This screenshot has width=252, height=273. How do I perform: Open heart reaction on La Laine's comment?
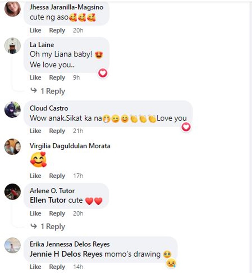[102, 73]
